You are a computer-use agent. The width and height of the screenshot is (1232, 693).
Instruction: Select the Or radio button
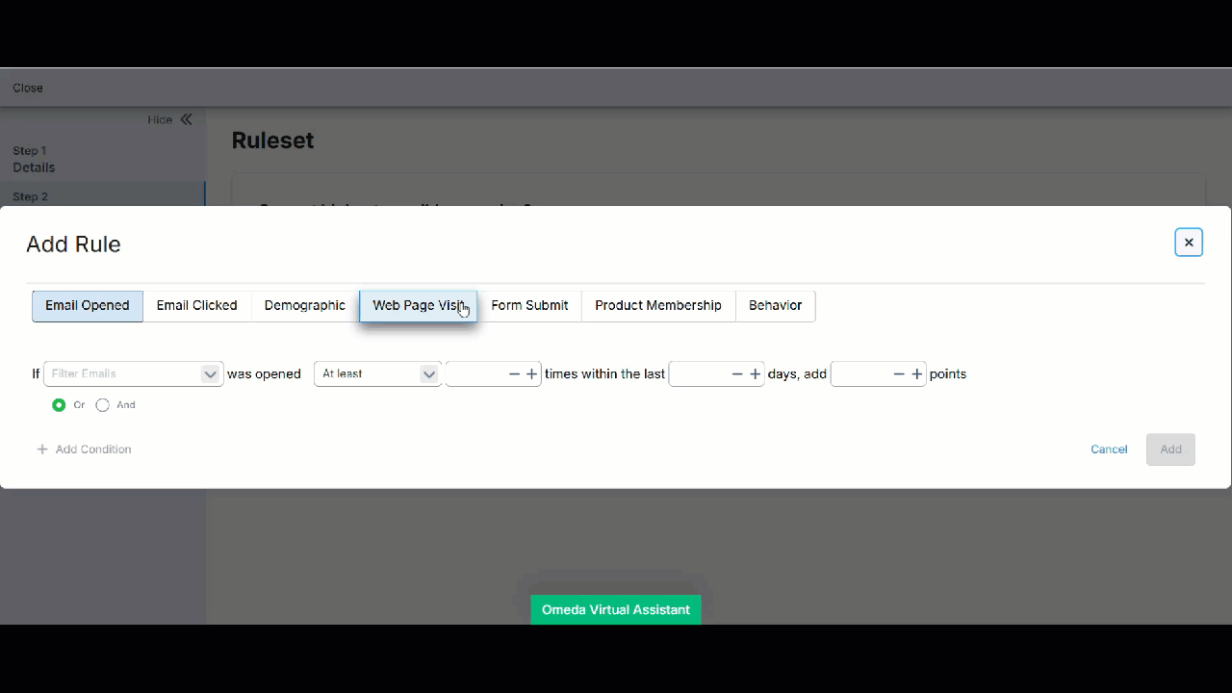pyautogui.click(x=59, y=405)
